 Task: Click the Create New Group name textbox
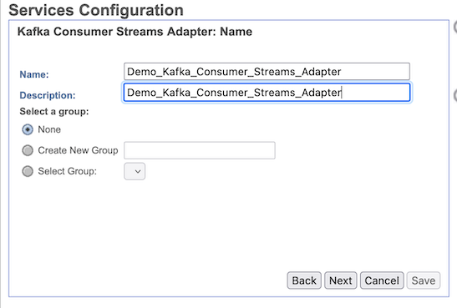click(x=200, y=150)
